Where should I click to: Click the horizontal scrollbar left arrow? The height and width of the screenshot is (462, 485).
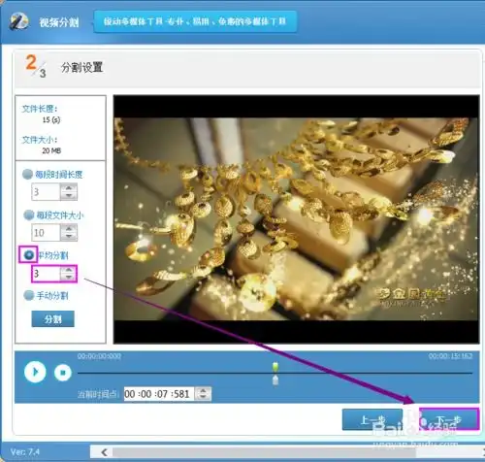click(104, 451)
